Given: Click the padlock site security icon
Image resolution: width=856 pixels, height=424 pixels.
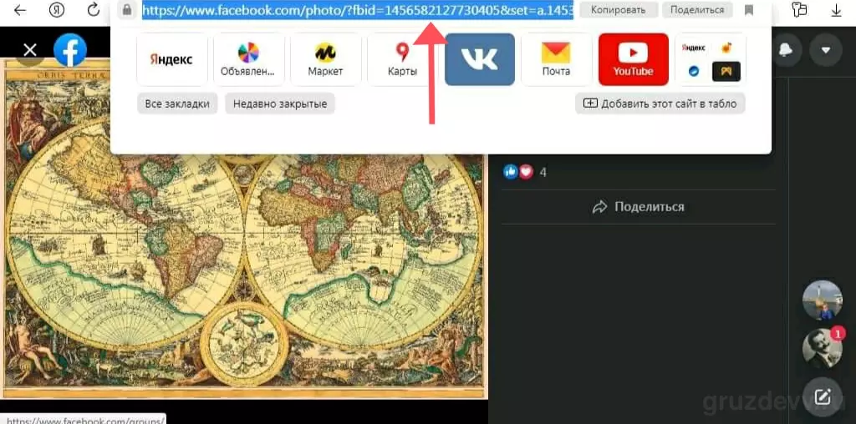Looking at the screenshot, I should 127,10.
